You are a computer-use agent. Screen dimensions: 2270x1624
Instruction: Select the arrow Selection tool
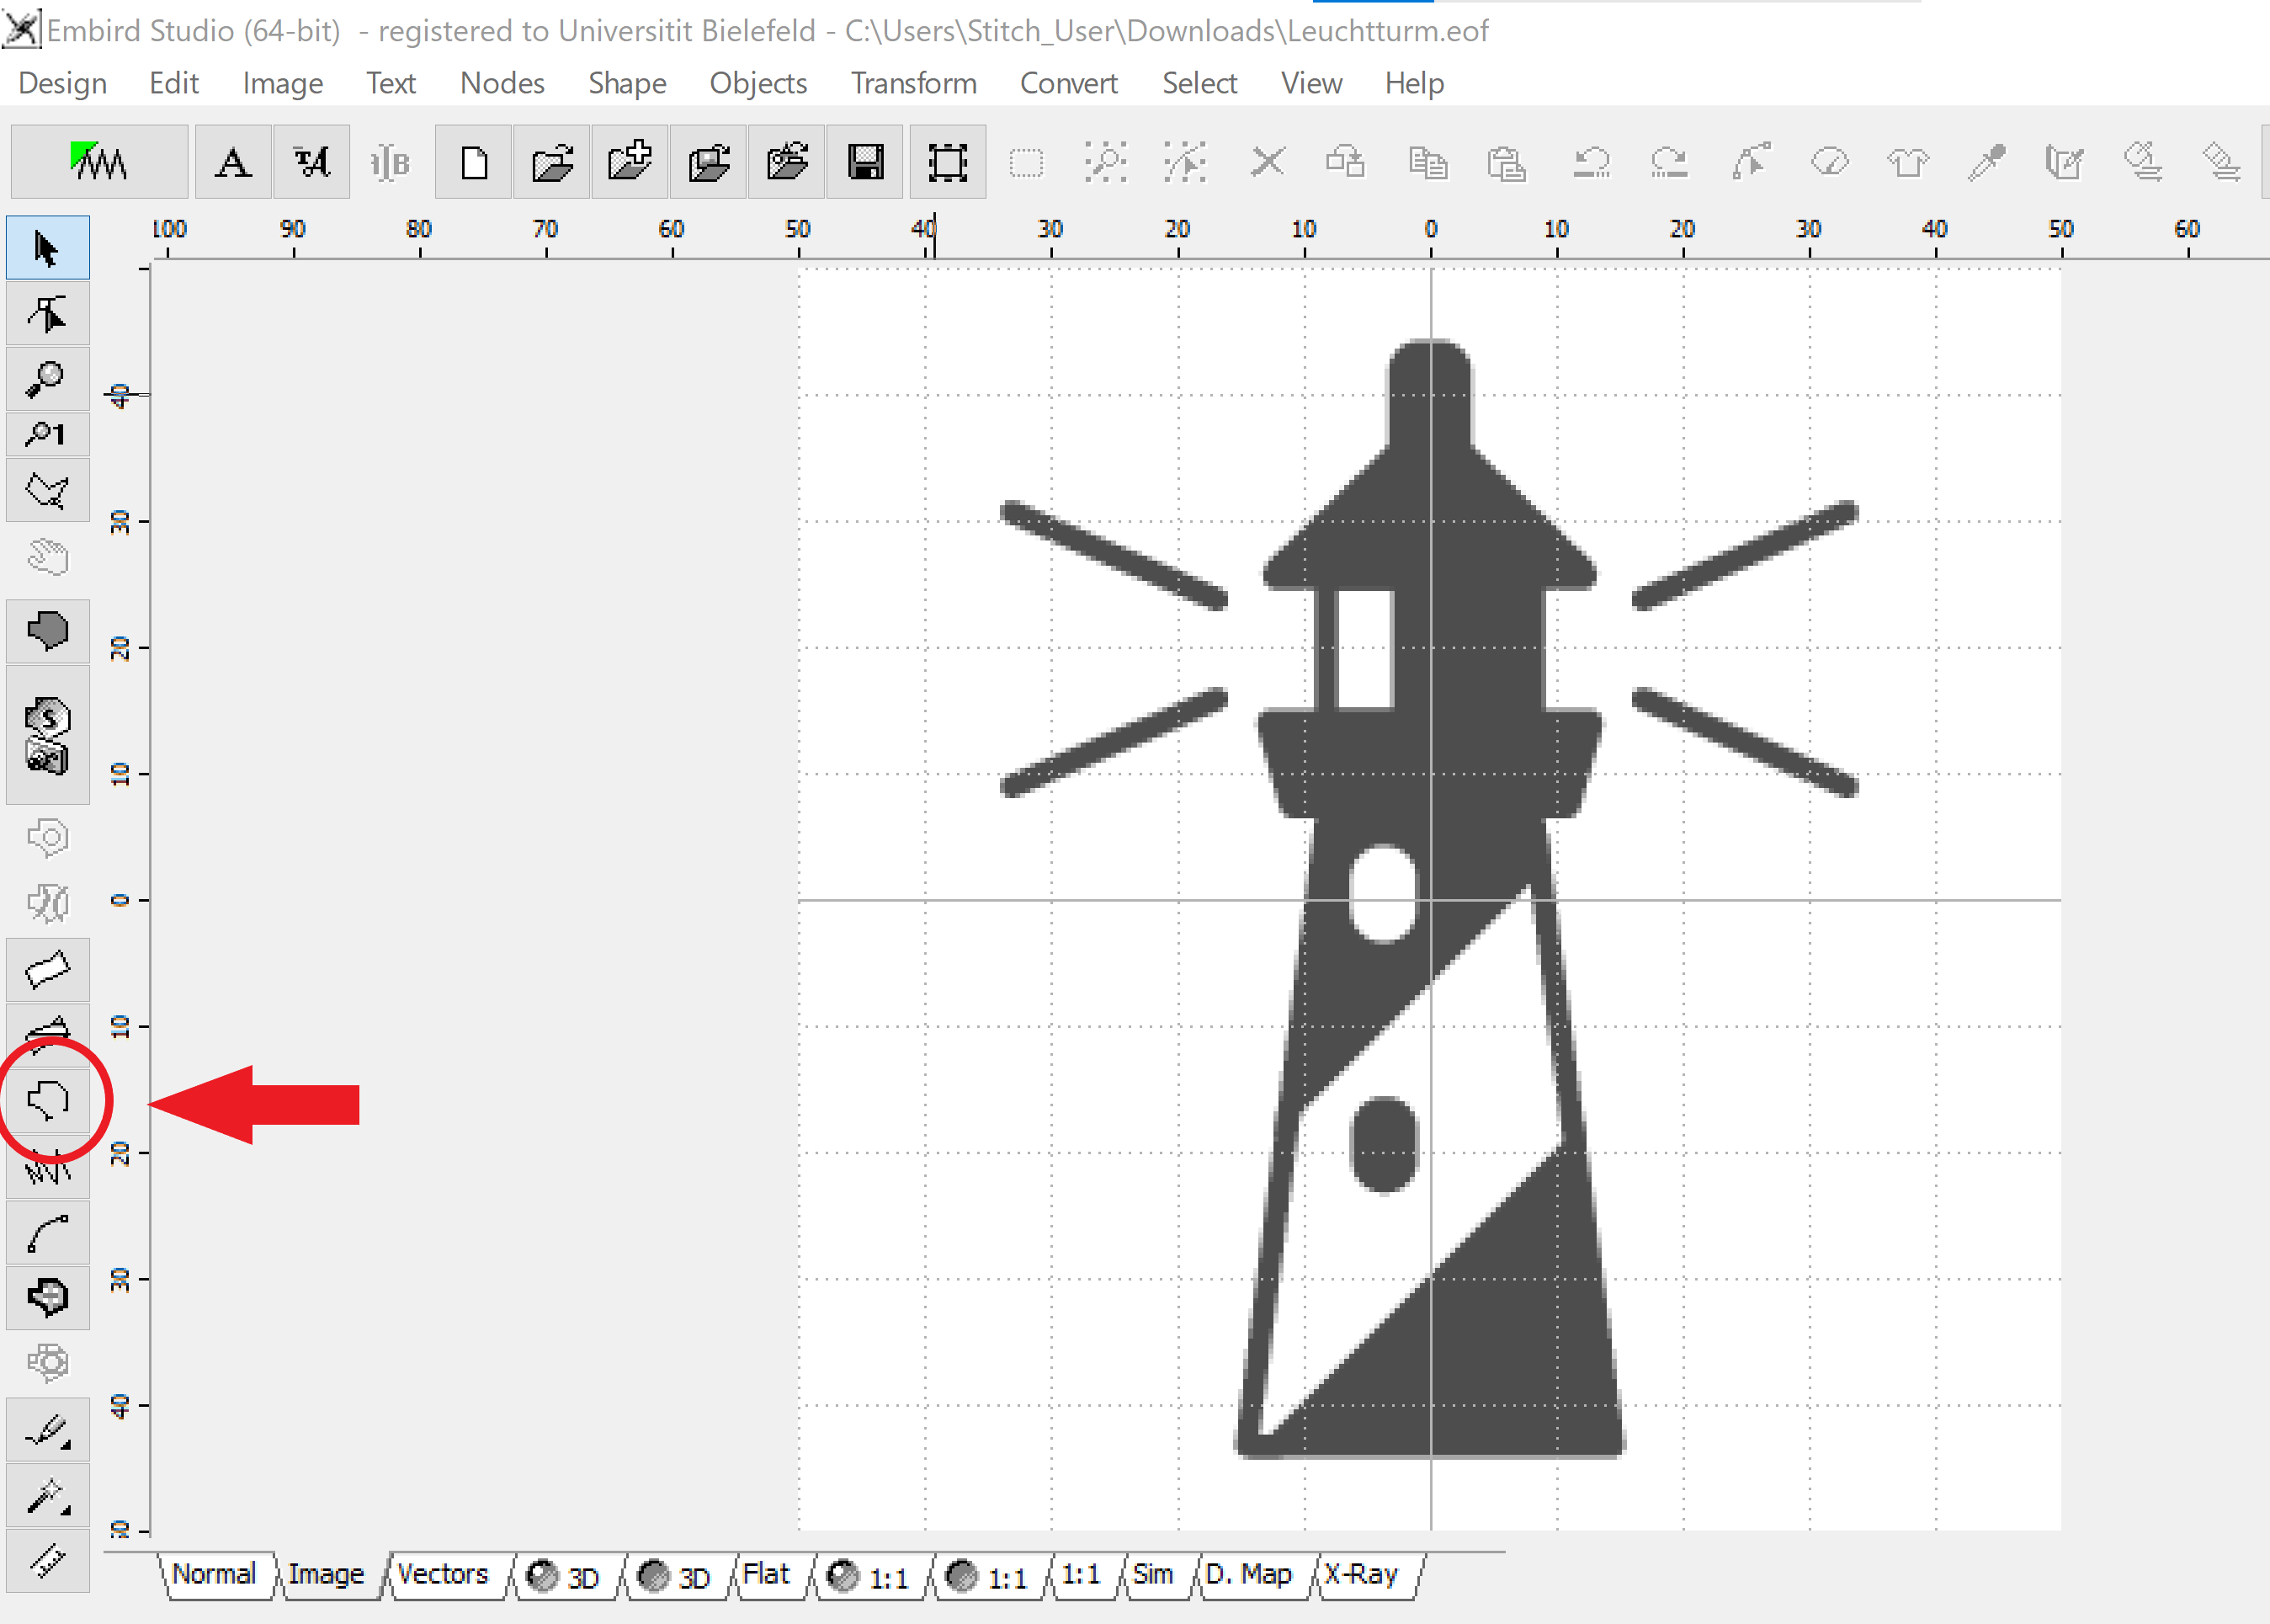[x=46, y=248]
